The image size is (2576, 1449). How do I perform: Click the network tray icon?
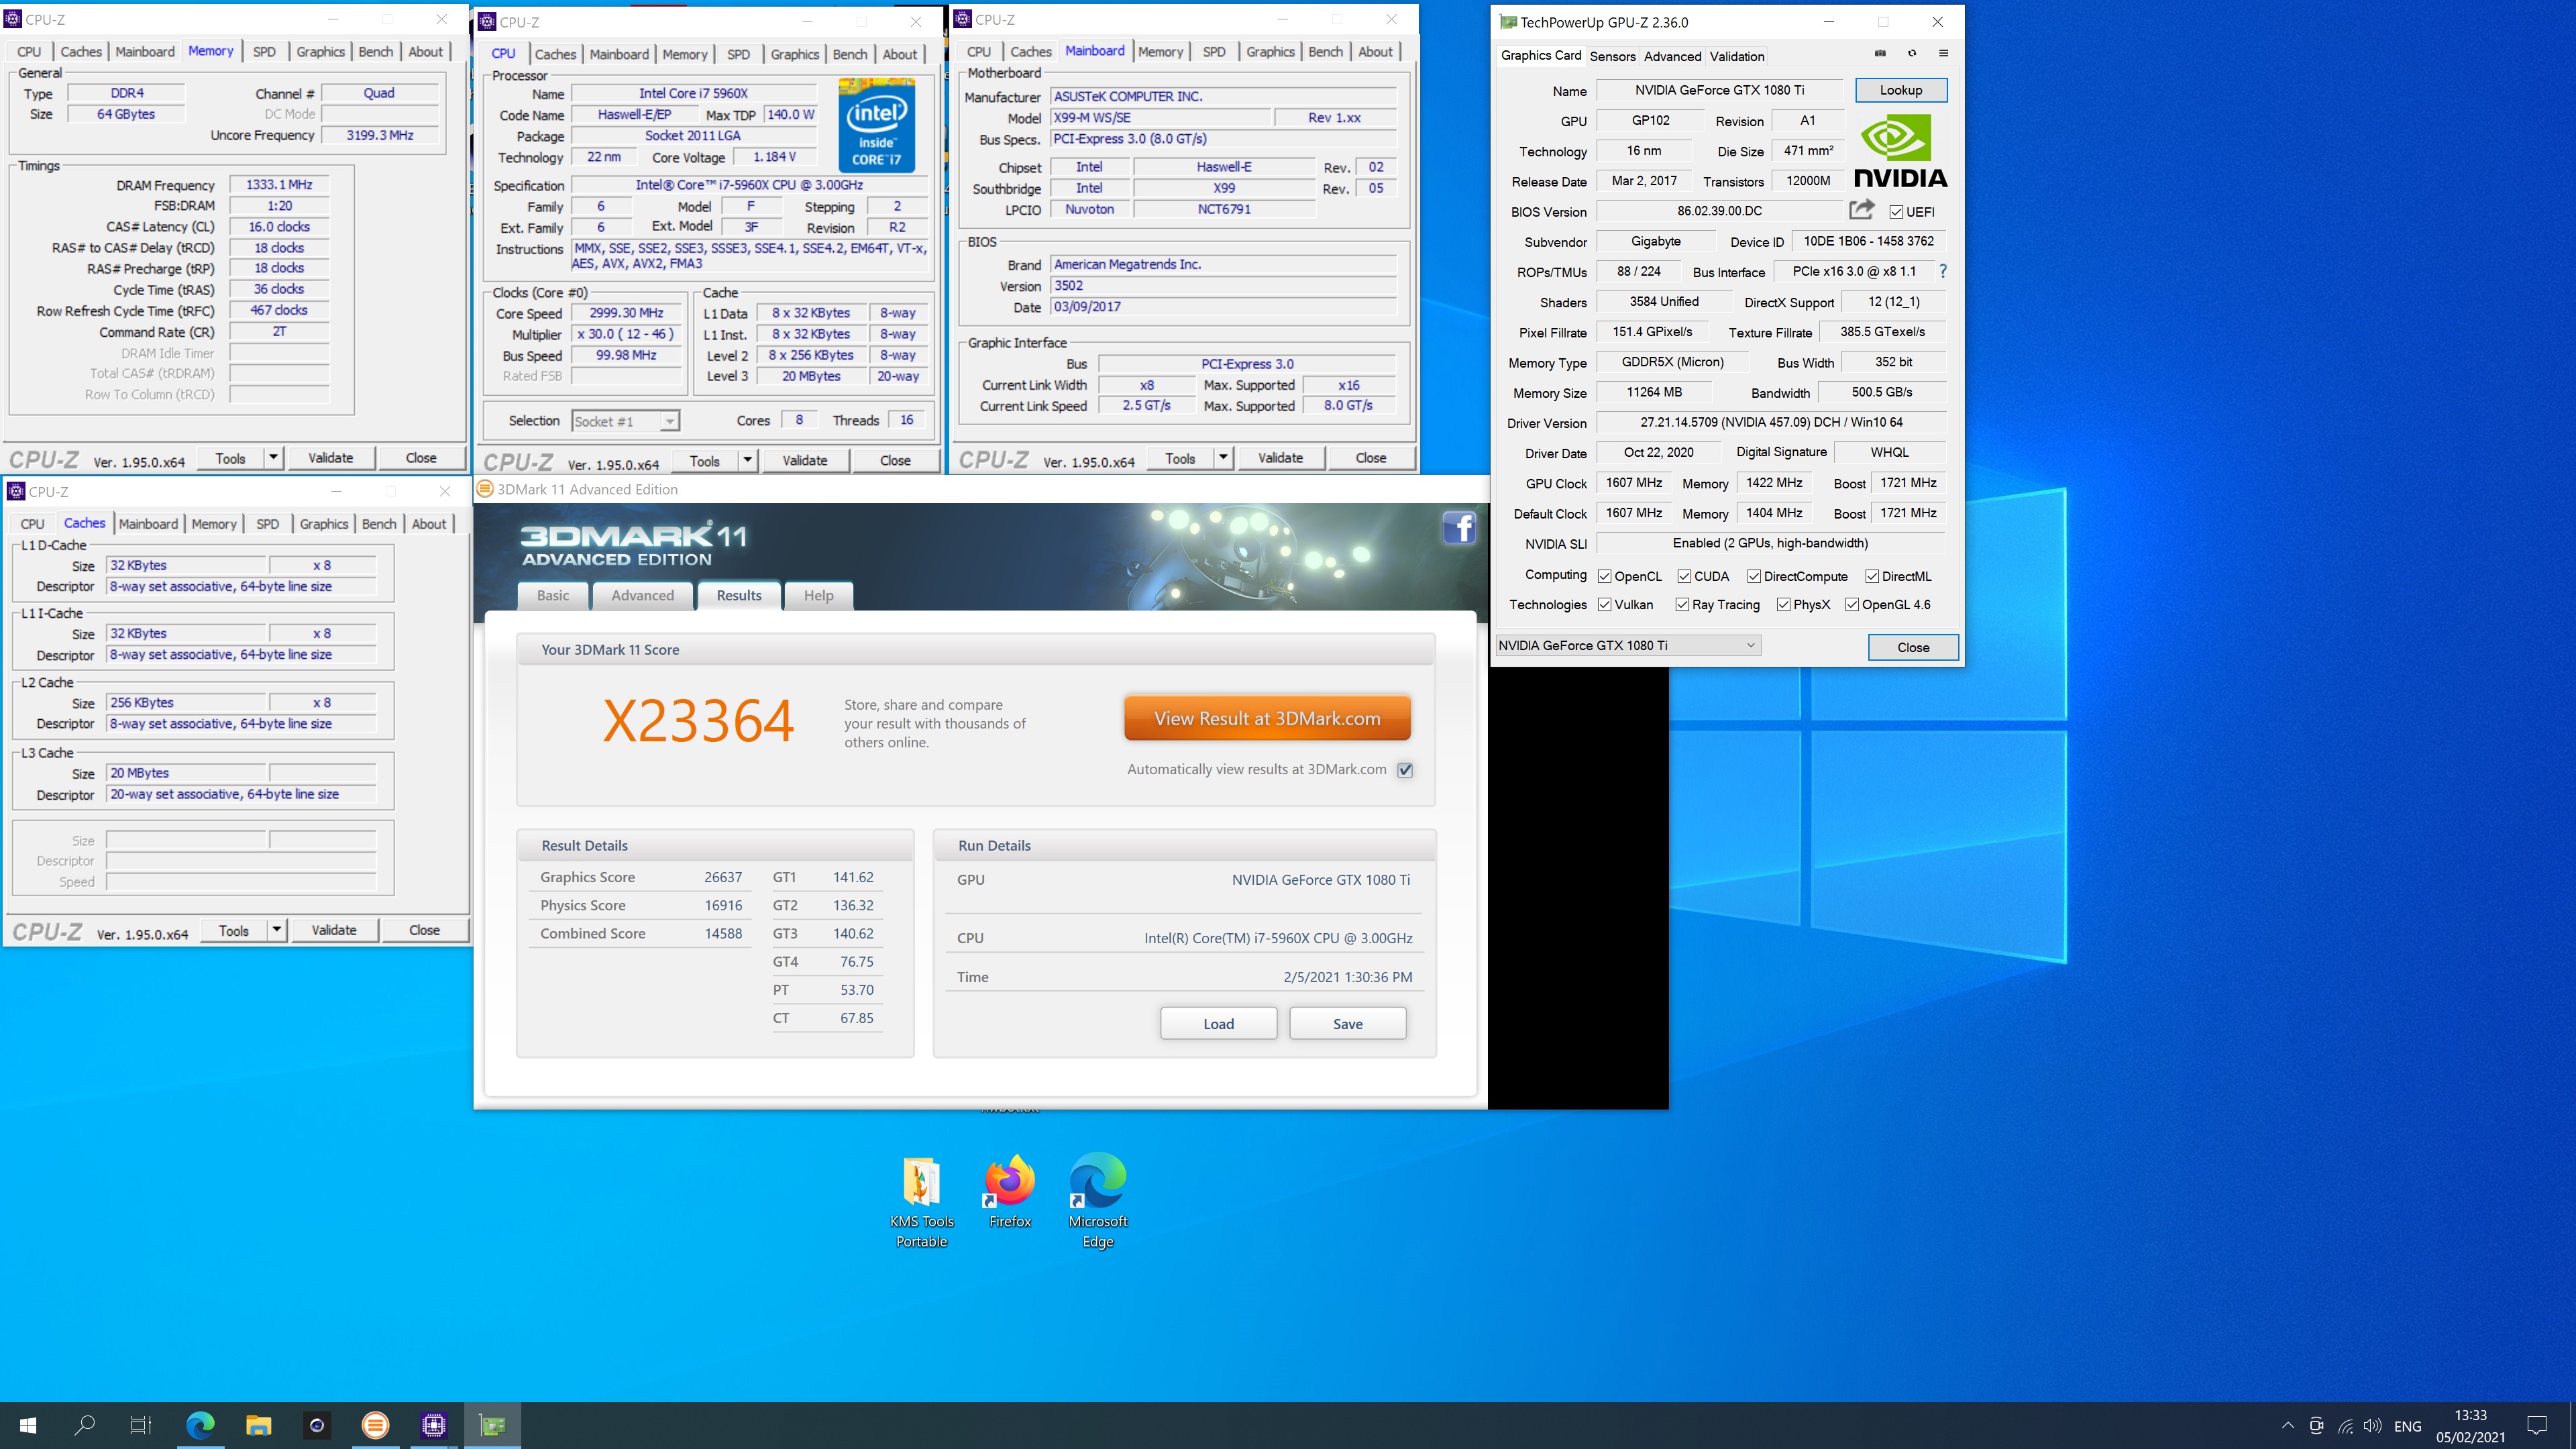tap(2345, 1426)
